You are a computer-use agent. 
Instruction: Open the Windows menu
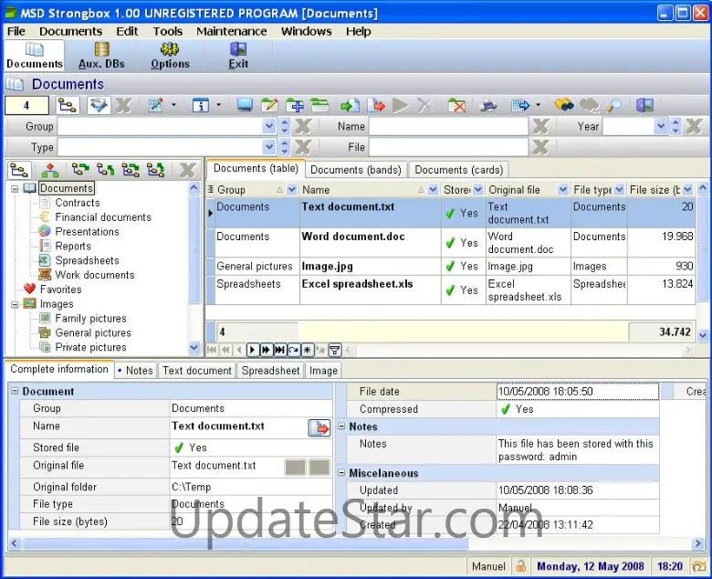pyautogui.click(x=307, y=31)
